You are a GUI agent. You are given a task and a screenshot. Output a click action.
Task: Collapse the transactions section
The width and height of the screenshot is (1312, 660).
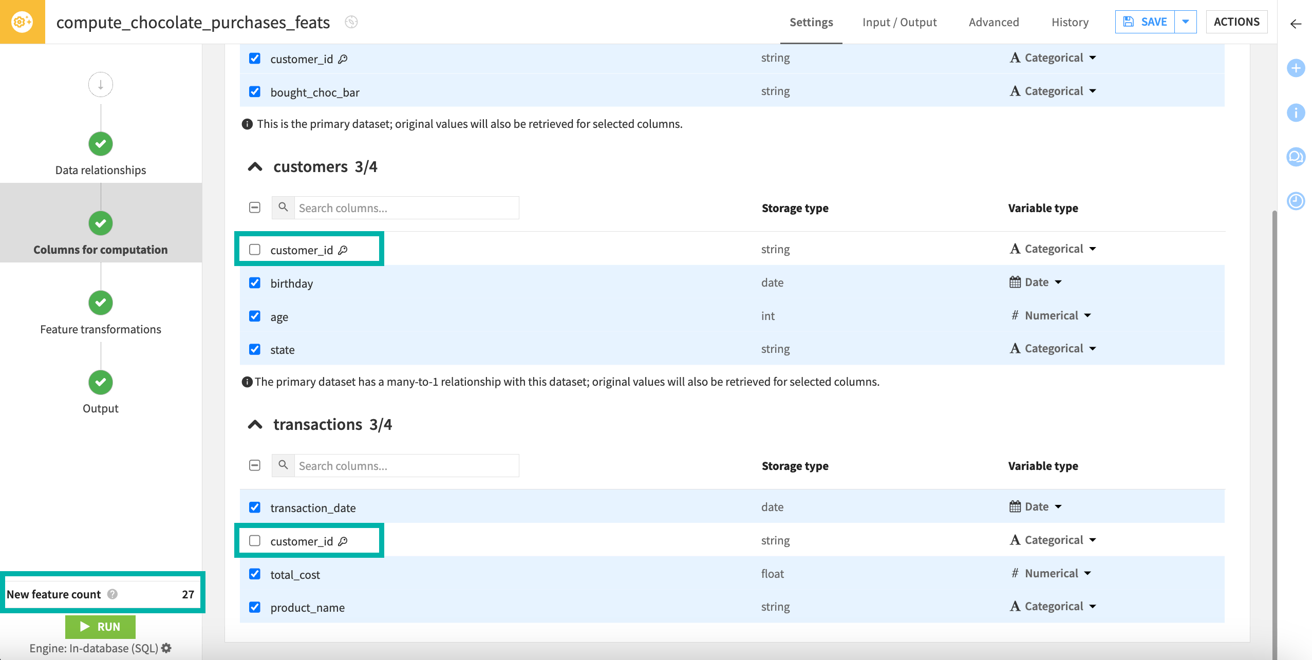[255, 424]
